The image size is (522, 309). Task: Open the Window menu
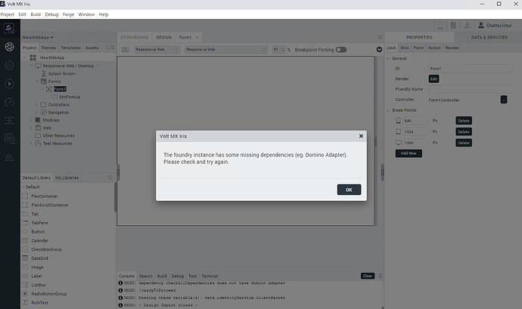[86, 14]
